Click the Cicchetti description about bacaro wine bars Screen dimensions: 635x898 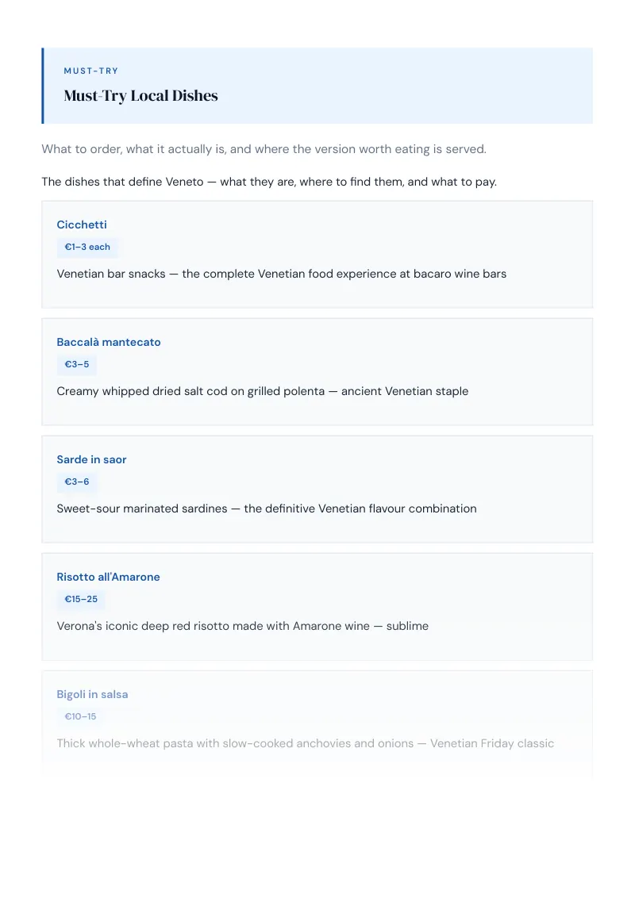[x=282, y=274]
